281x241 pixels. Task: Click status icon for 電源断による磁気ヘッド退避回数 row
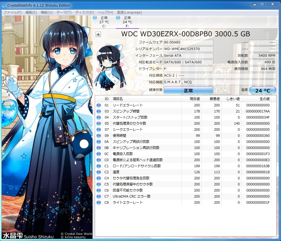pos(99,160)
